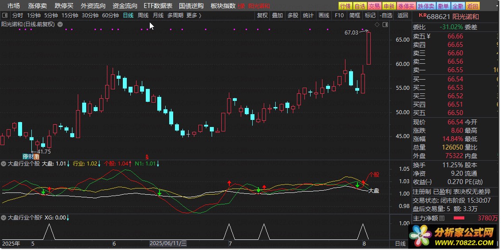Click the blue 跌停卖 button

coord(426,6)
